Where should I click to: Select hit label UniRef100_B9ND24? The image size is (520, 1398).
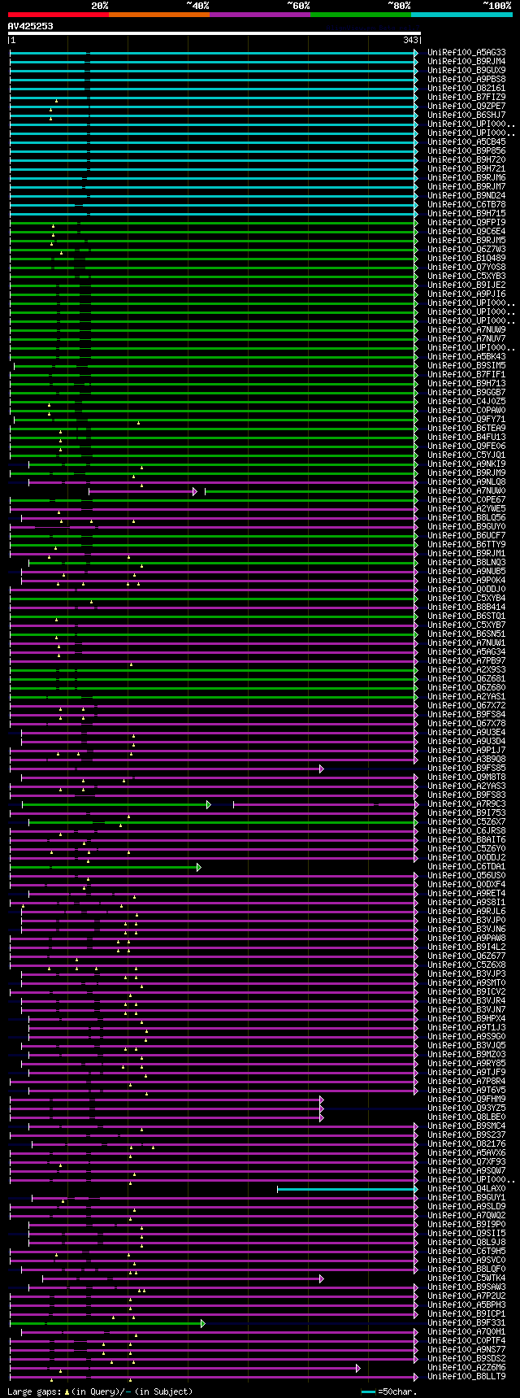pyautogui.click(x=466, y=196)
